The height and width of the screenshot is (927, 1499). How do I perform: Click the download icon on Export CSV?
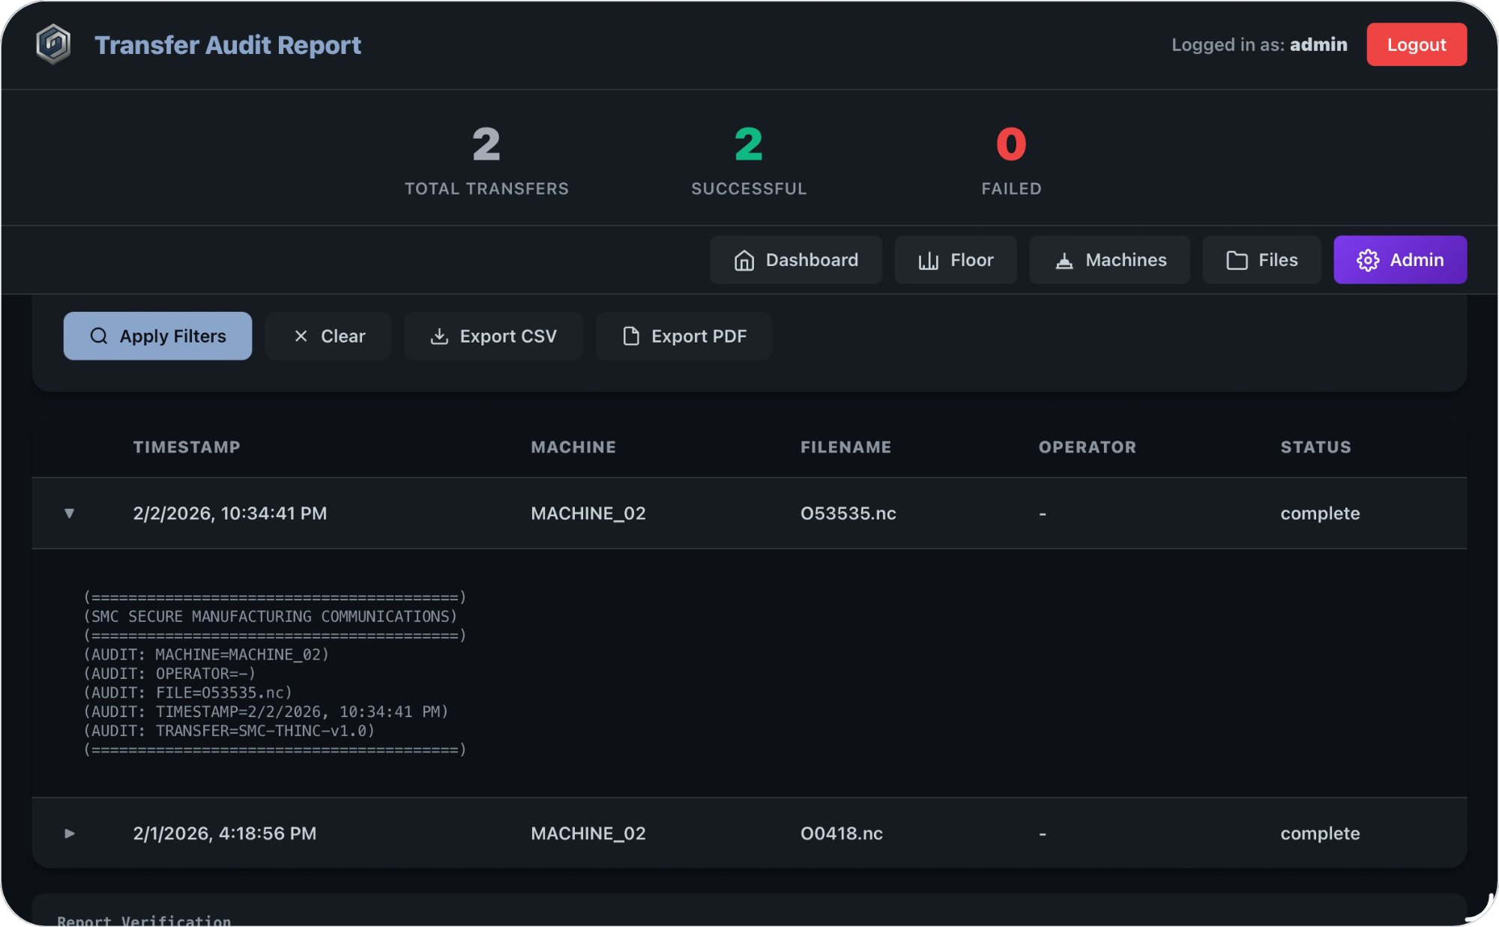point(439,336)
